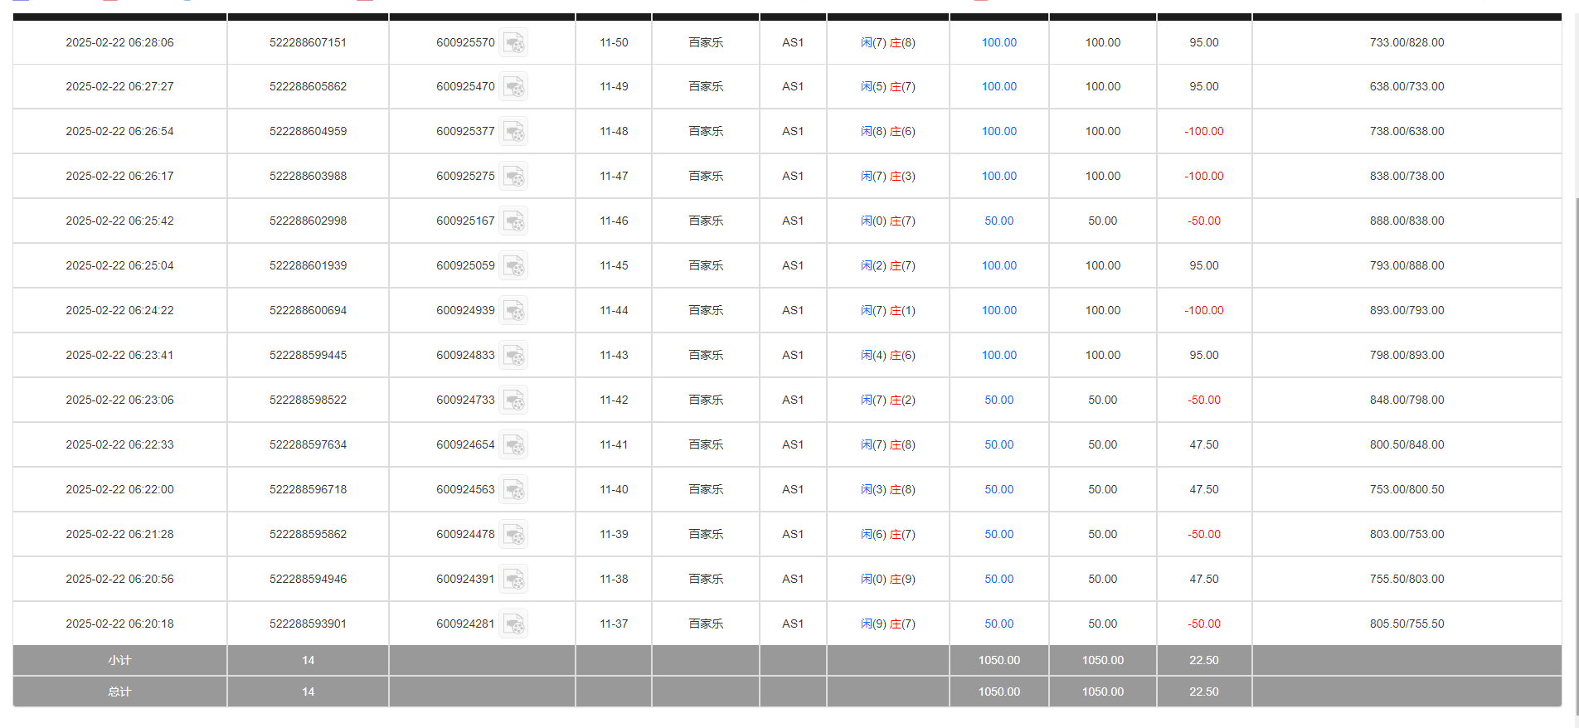Image resolution: width=1579 pixels, height=728 pixels.
Task: Click the page vertical scrollbar
Action: click(1576, 415)
